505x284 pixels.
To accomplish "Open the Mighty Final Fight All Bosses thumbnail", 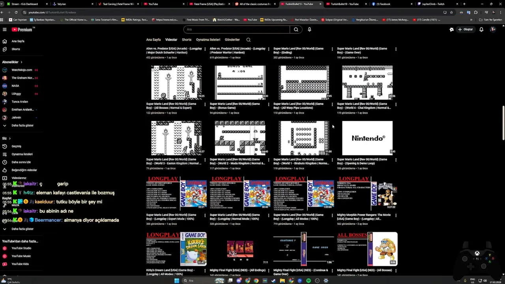I will click(367, 249).
